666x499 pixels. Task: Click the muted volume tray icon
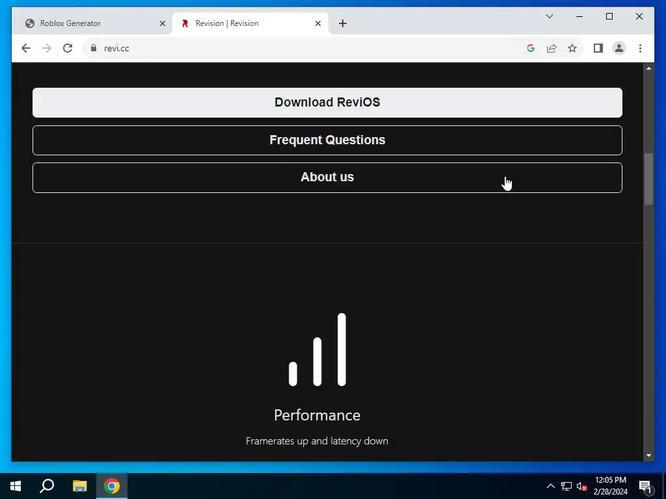tap(581, 486)
